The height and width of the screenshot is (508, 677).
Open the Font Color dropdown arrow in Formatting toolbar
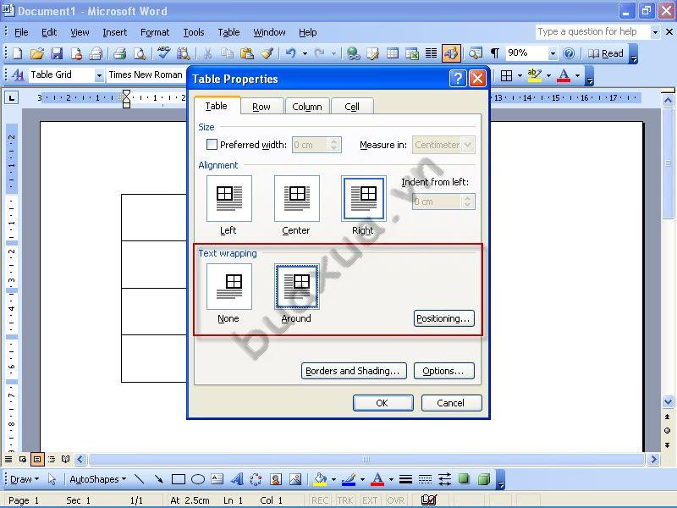click(577, 76)
